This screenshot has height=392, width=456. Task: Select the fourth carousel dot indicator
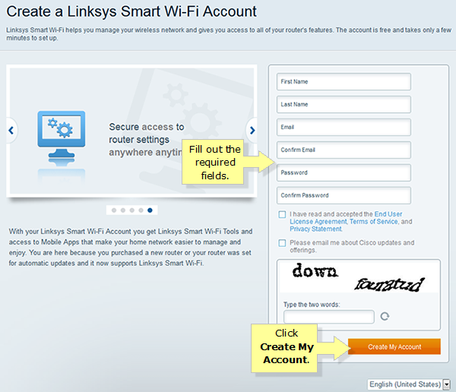141,210
